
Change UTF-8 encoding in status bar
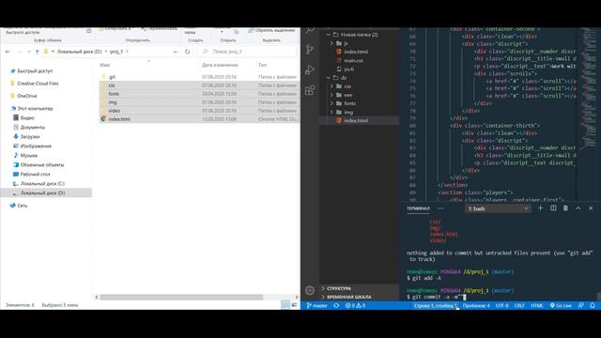pyautogui.click(x=501, y=305)
